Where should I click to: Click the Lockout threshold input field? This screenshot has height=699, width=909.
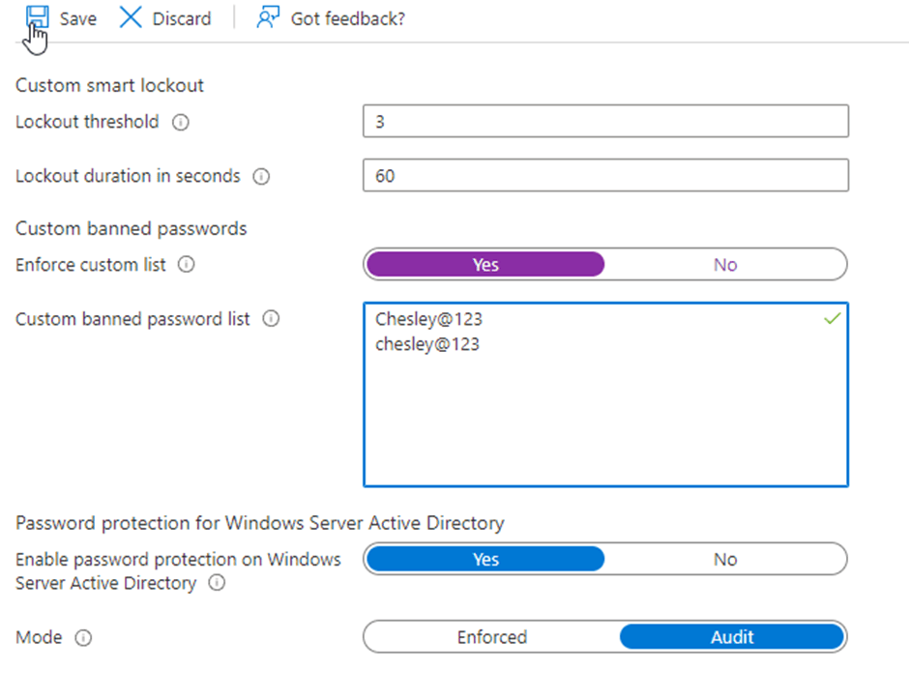click(605, 122)
